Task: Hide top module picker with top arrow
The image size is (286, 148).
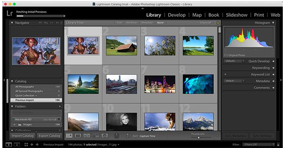Action: tap(143, 8)
